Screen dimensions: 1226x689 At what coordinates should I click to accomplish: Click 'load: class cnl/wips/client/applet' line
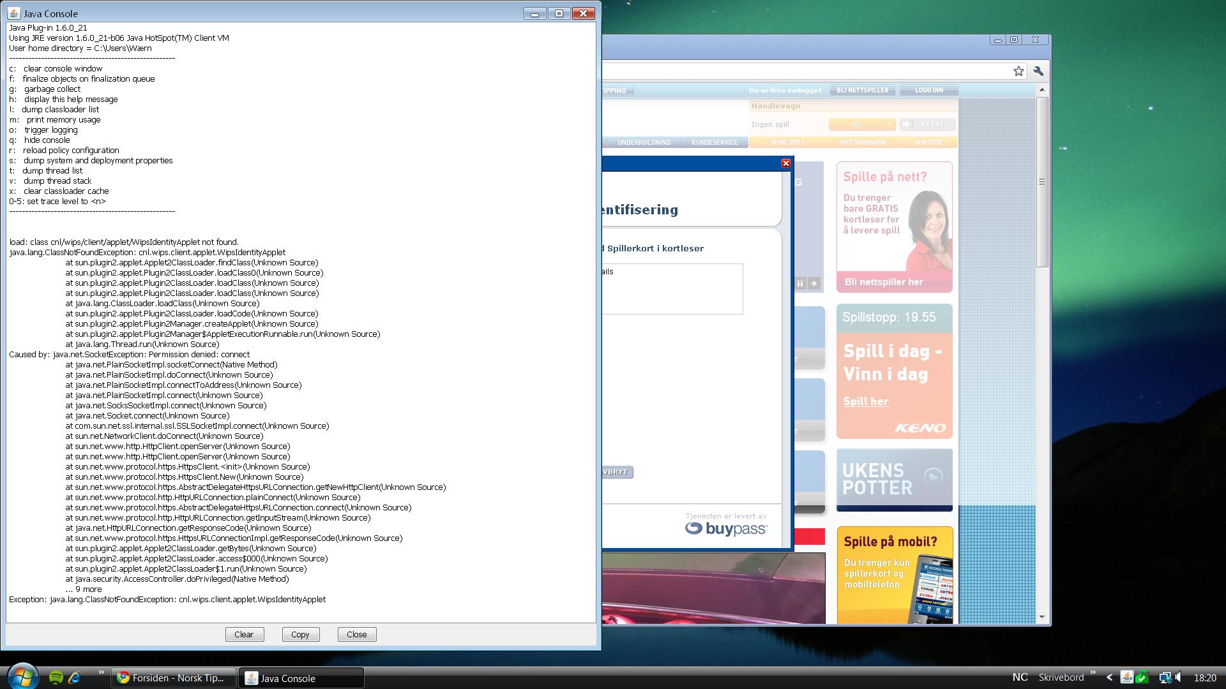(124, 242)
